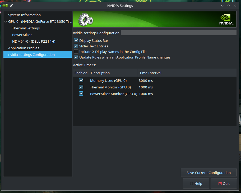Enable Include X Display Names in Config File
This screenshot has width=241, height=193.
point(76,52)
